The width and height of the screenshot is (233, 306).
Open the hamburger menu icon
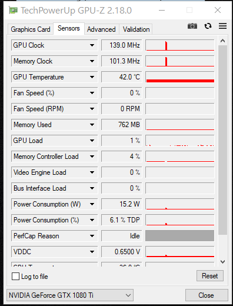(x=223, y=26)
